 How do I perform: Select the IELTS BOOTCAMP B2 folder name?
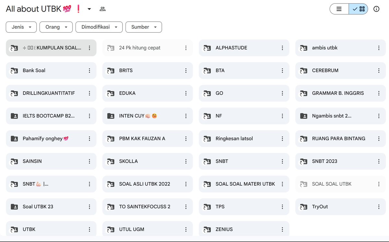[49, 116]
